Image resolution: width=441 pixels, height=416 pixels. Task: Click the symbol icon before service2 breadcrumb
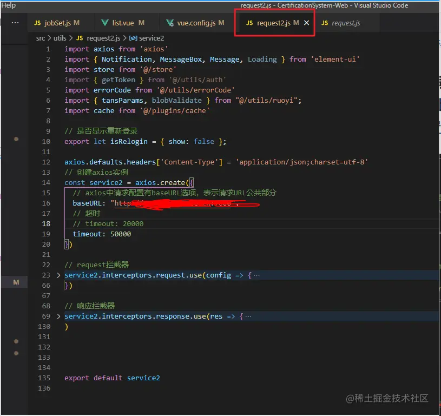point(133,38)
